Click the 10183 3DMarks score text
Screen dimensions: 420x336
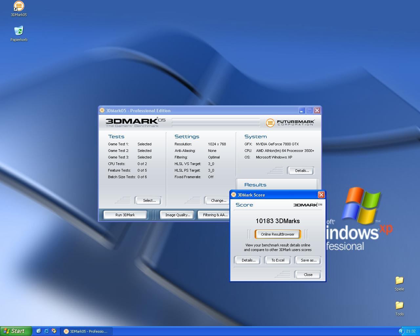(x=278, y=221)
